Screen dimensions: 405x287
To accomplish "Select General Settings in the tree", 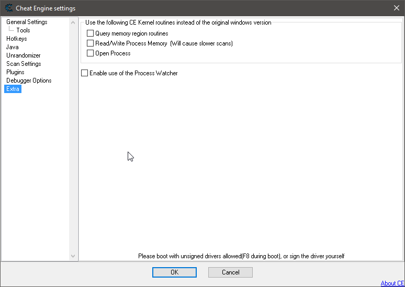I will [27, 22].
